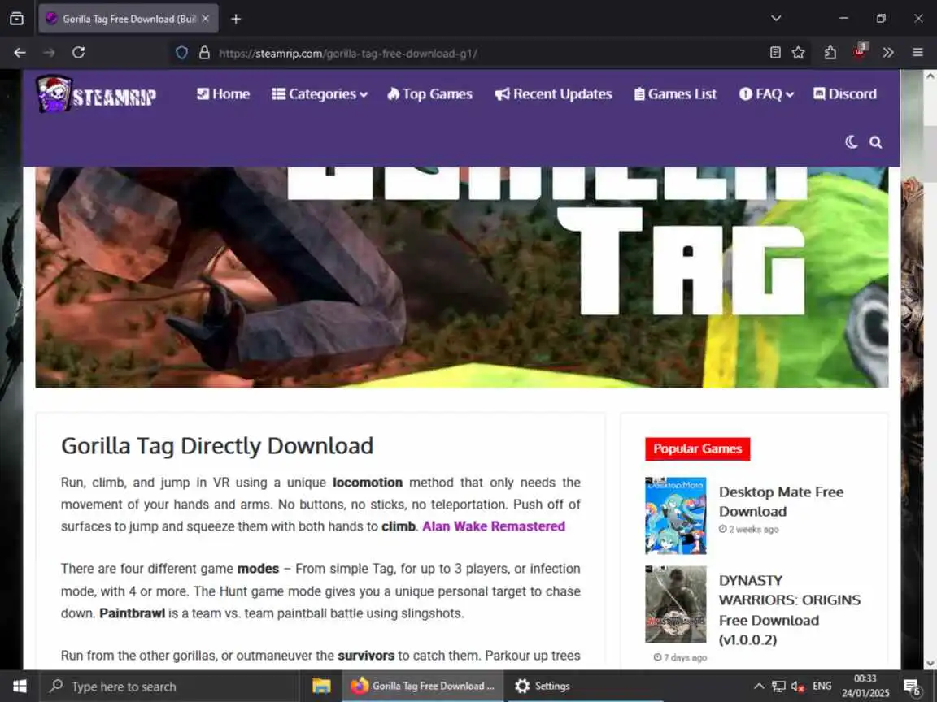Close the Gorilla Tag Free Download tab
Screen dimensions: 937x702
click(x=206, y=19)
